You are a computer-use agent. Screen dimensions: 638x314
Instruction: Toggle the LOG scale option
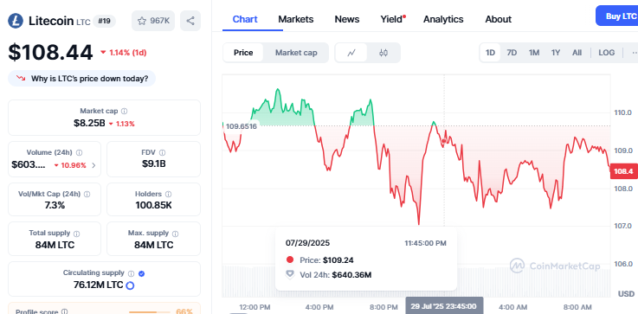(606, 53)
